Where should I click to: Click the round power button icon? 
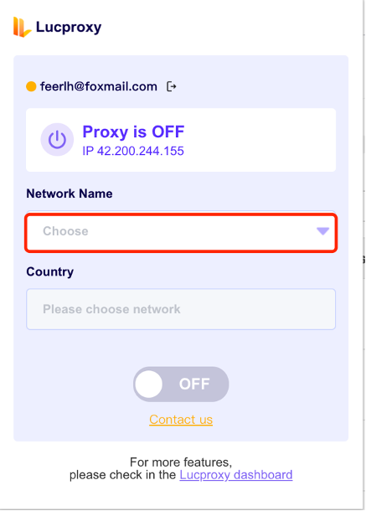(x=57, y=140)
